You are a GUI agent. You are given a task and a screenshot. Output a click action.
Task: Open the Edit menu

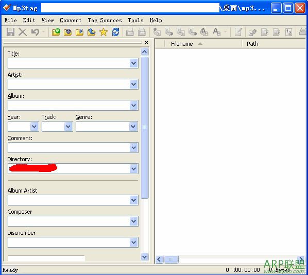(x=29, y=20)
